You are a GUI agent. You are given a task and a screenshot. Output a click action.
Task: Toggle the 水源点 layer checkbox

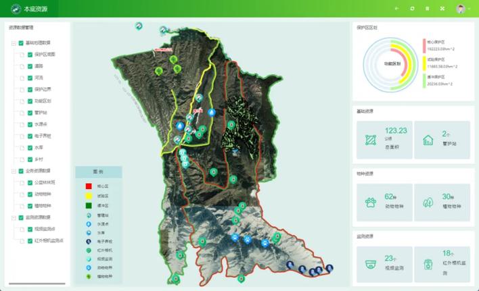30,125
